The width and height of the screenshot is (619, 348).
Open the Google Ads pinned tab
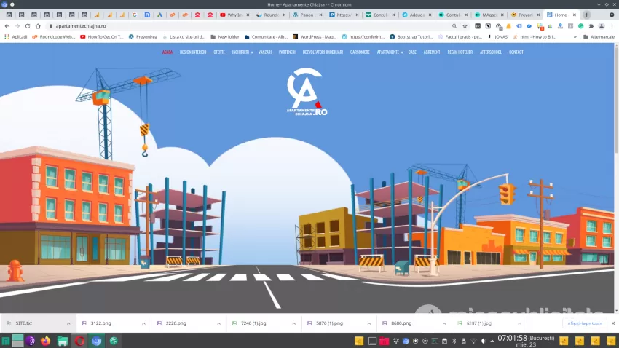[160, 15]
